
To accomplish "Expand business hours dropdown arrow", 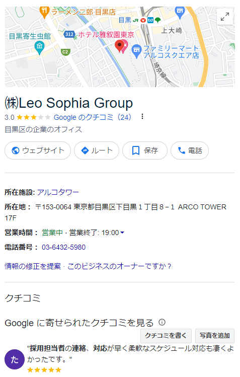I will click(122, 233).
